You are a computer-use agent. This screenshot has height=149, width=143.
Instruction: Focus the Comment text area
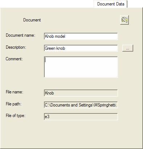coord(81,67)
